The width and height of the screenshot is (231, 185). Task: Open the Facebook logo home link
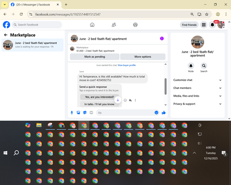[6, 25]
